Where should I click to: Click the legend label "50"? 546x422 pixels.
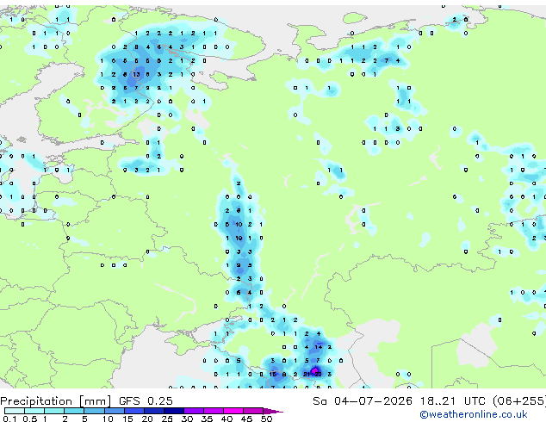click(x=267, y=419)
